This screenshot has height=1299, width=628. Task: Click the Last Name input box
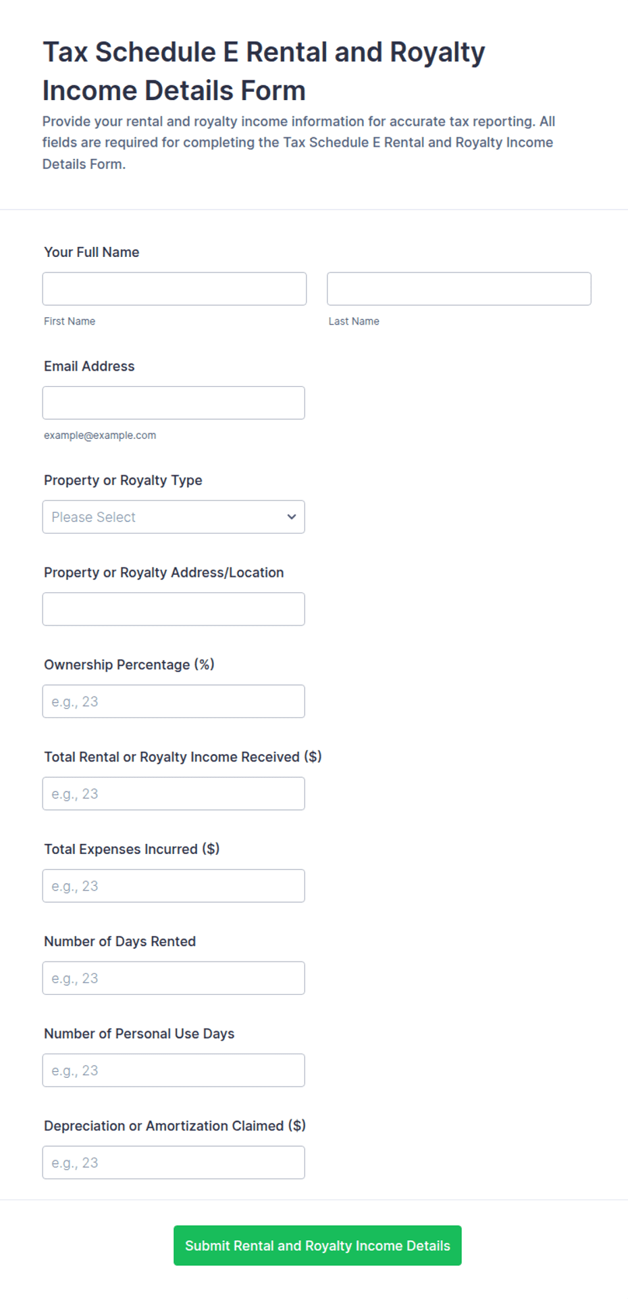459,289
